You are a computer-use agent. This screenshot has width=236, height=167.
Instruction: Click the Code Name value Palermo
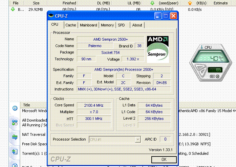[95, 46]
